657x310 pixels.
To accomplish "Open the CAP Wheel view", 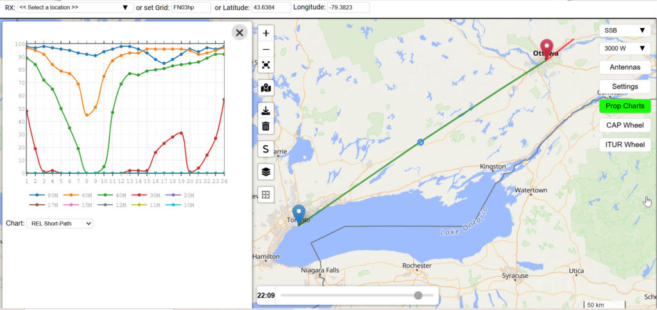I will [625, 125].
